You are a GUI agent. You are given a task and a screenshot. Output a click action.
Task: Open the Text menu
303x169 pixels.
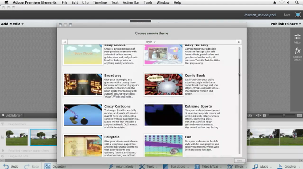click(115, 2)
